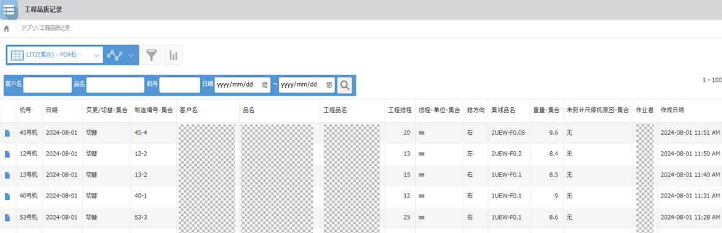Click the graph view line-chart icon
722x233 pixels.
tap(114, 56)
